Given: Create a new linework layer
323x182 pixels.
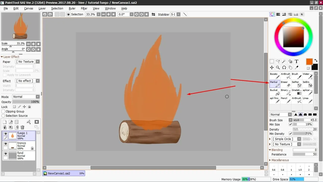Looking at the screenshot, I should pyautogui.click(x=11, y=122).
